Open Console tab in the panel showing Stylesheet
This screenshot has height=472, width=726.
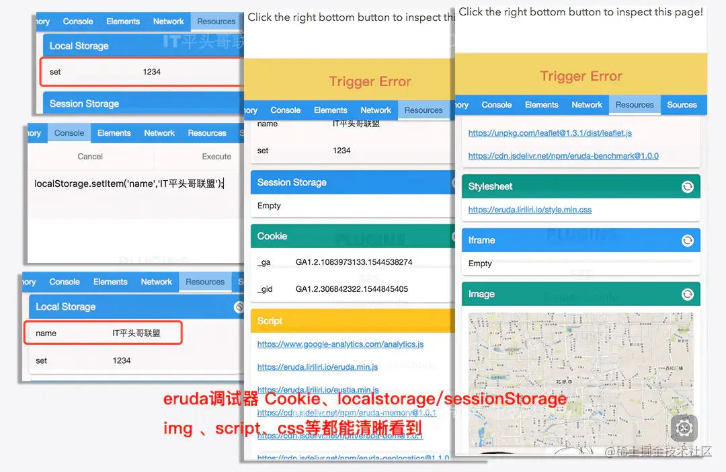(x=496, y=105)
